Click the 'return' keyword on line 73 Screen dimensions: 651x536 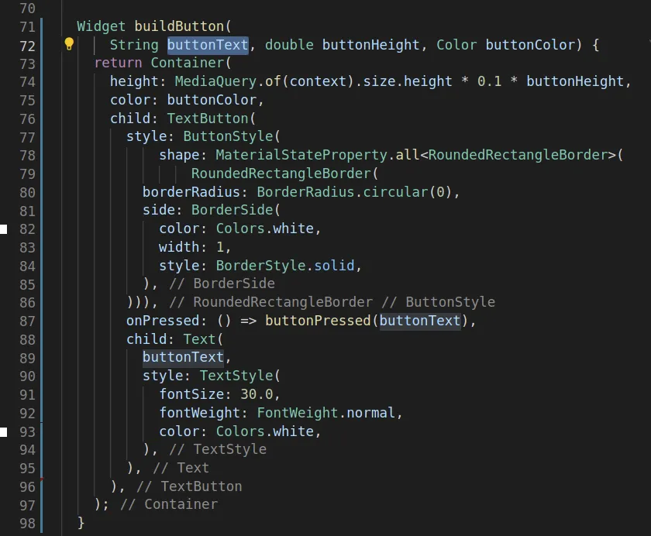118,63
